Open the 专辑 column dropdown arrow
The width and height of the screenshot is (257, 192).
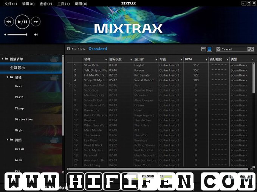(x=181, y=59)
